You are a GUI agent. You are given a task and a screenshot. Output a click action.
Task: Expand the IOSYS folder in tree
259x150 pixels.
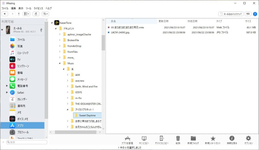pos(68,92)
